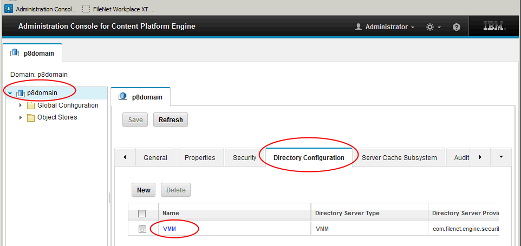Click the New button
521x246 pixels.
click(x=144, y=190)
